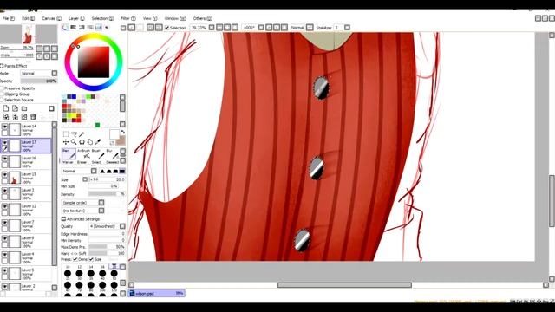Hide Layer 15 using eye icon

[4, 174]
